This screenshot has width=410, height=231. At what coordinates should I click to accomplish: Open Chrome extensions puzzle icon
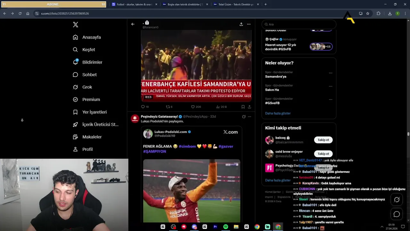(379, 13)
